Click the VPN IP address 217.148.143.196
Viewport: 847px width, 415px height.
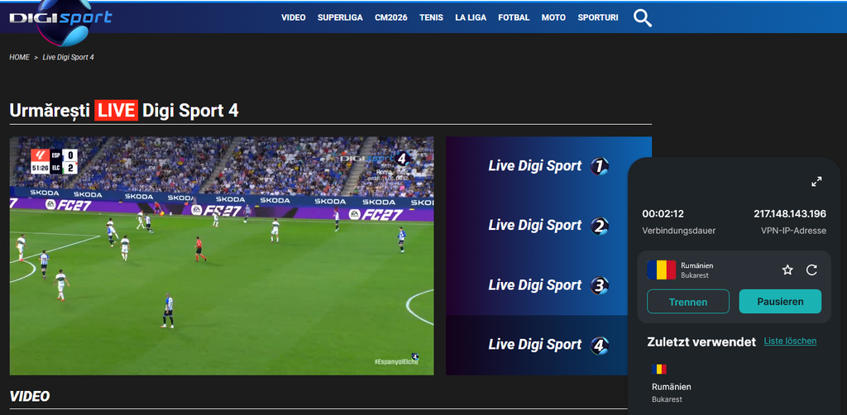pos(790,214)
